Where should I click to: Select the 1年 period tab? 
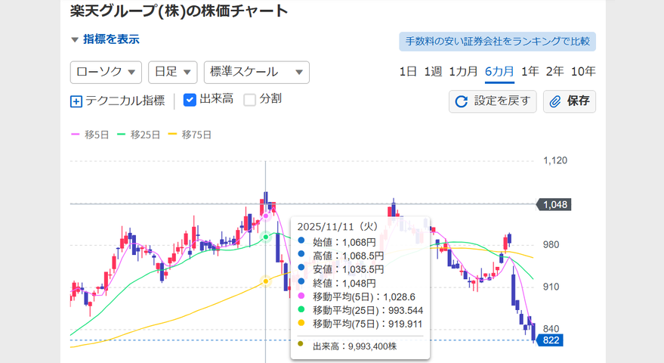530,72
